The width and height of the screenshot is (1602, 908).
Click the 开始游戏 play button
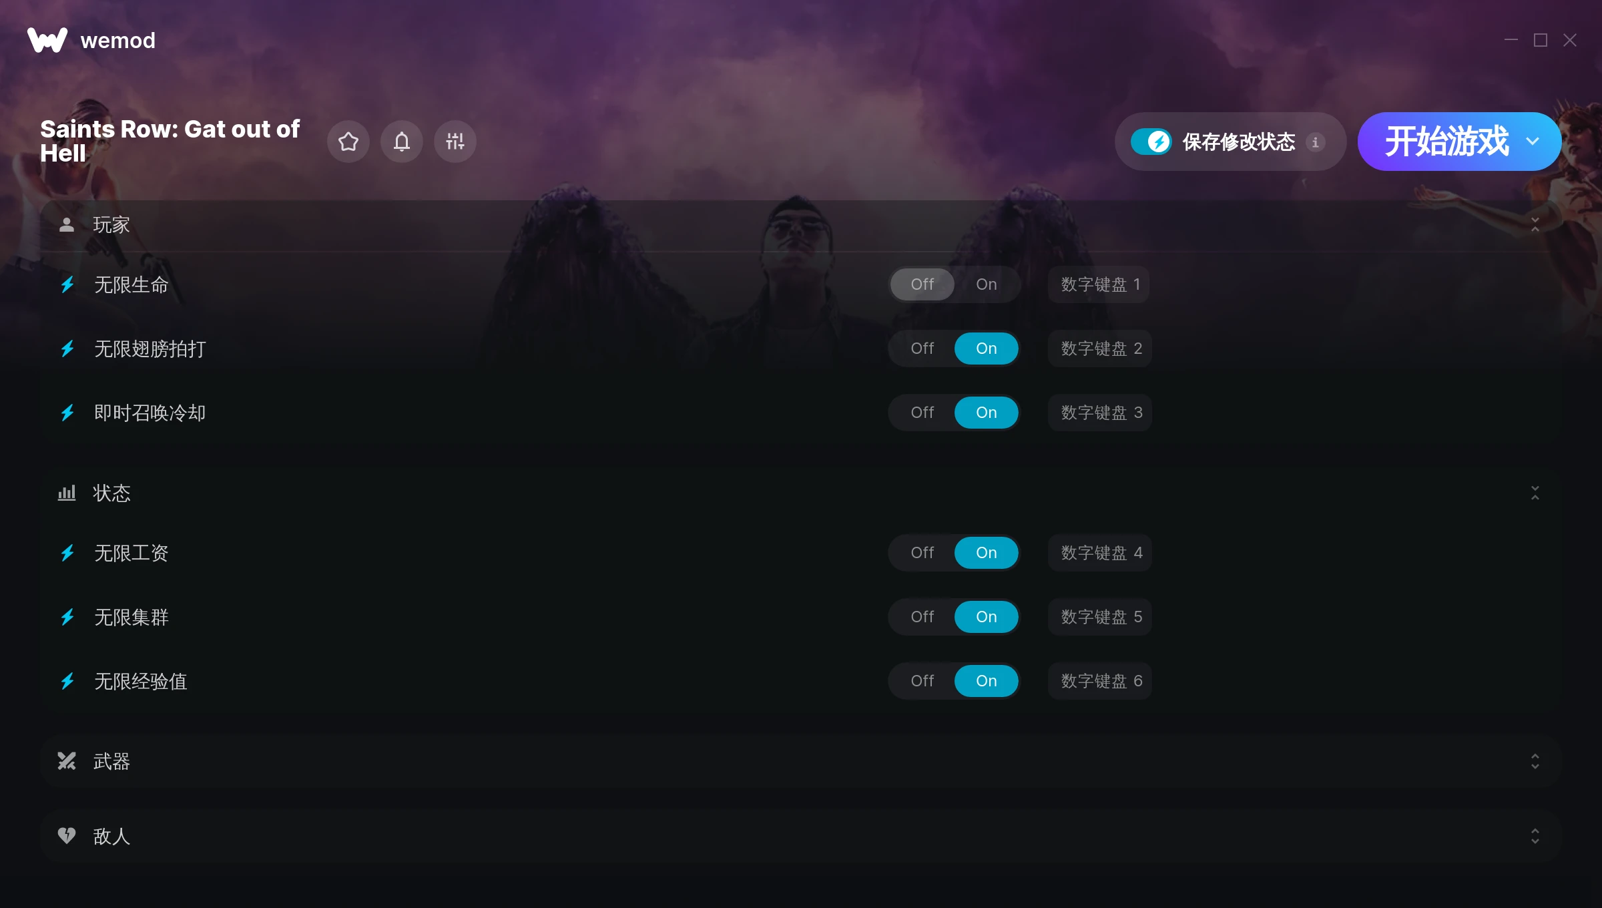(1446, 142)
